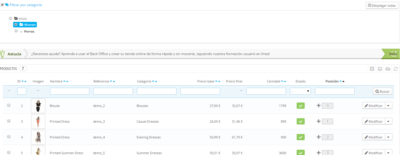Viewport: 400px width, 155px height.
Task: Click the move handle for demo_3 row
Action: pos(319,121)
